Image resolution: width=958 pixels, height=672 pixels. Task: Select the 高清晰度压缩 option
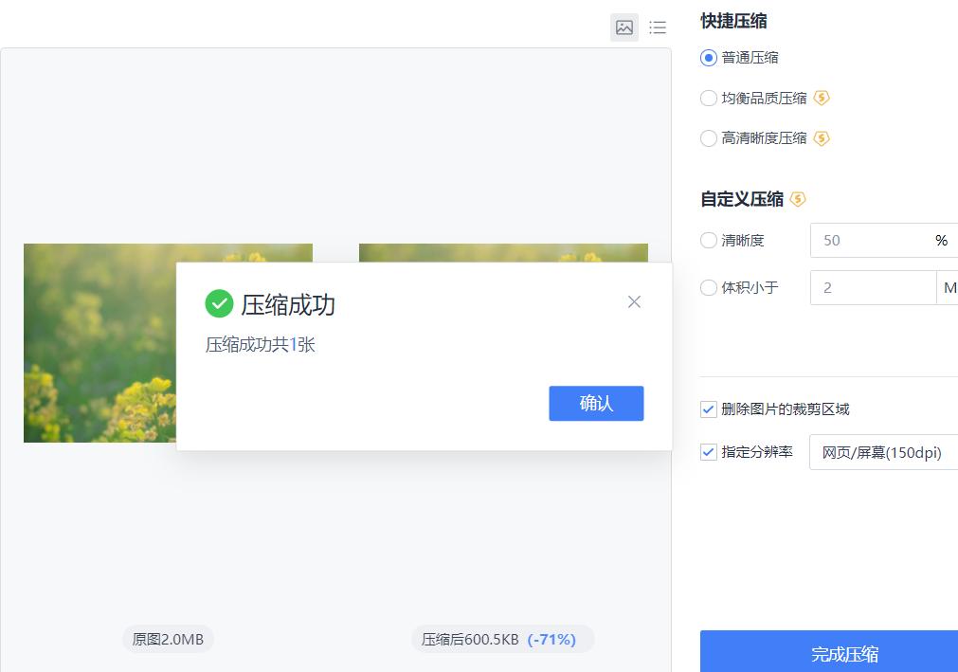point(708,138)
